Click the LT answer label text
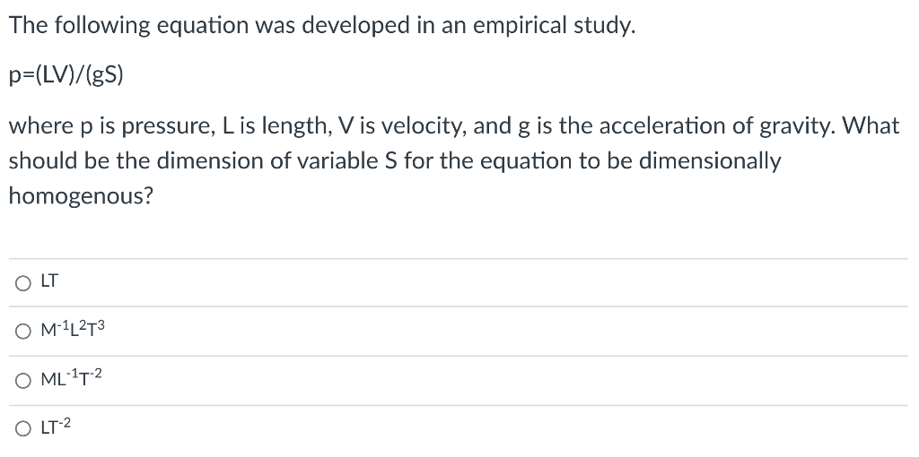Screen dimensions: 919x457 click(x=49, y=281)
